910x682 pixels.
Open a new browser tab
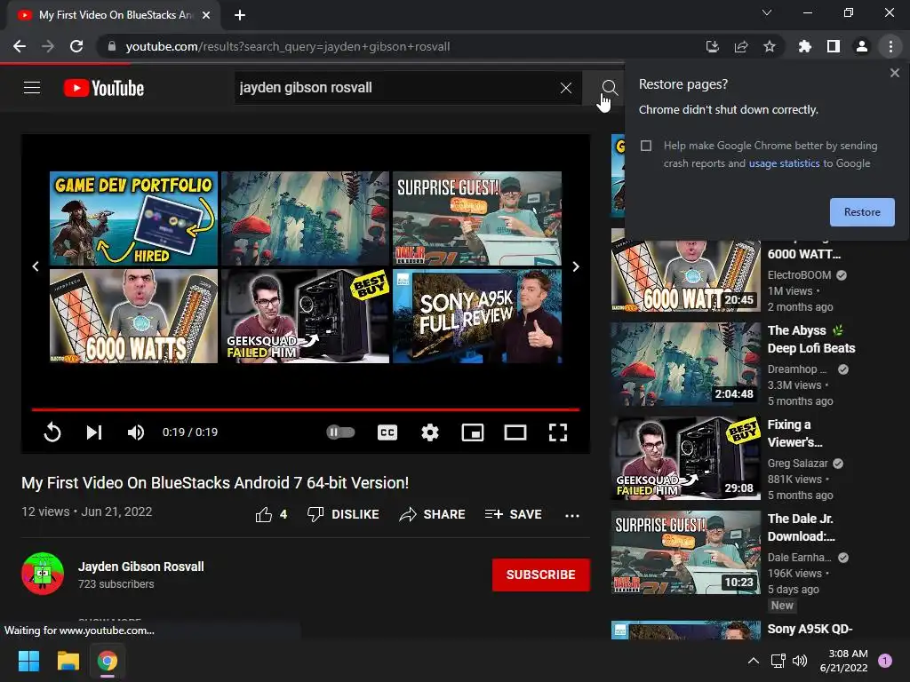pos(240,15)
